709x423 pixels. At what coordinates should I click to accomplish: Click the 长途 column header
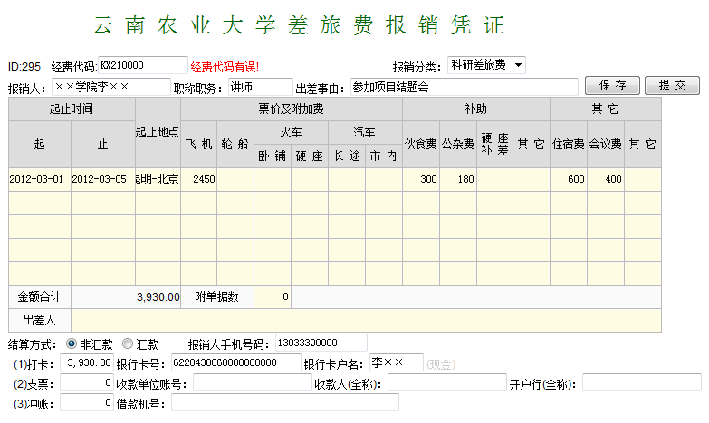point(347,155)
